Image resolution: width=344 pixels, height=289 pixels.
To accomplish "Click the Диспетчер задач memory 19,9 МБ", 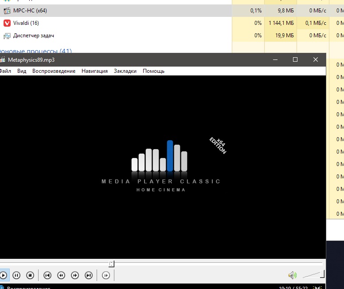I will coord(284,36).
